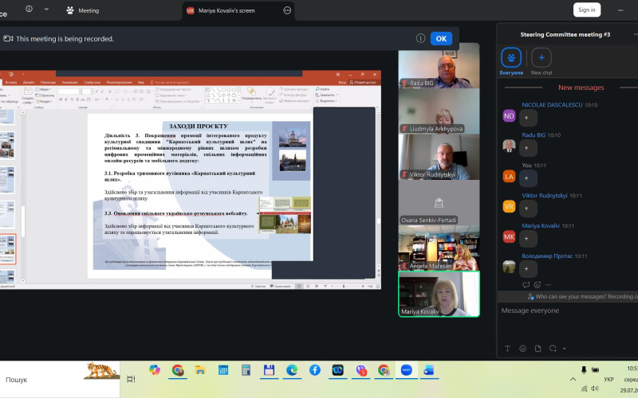Image resolution: width=638 pixels, height=398 pixels.
Task: Expand screenshot options dropdown in composer
Action: [565, 349]
